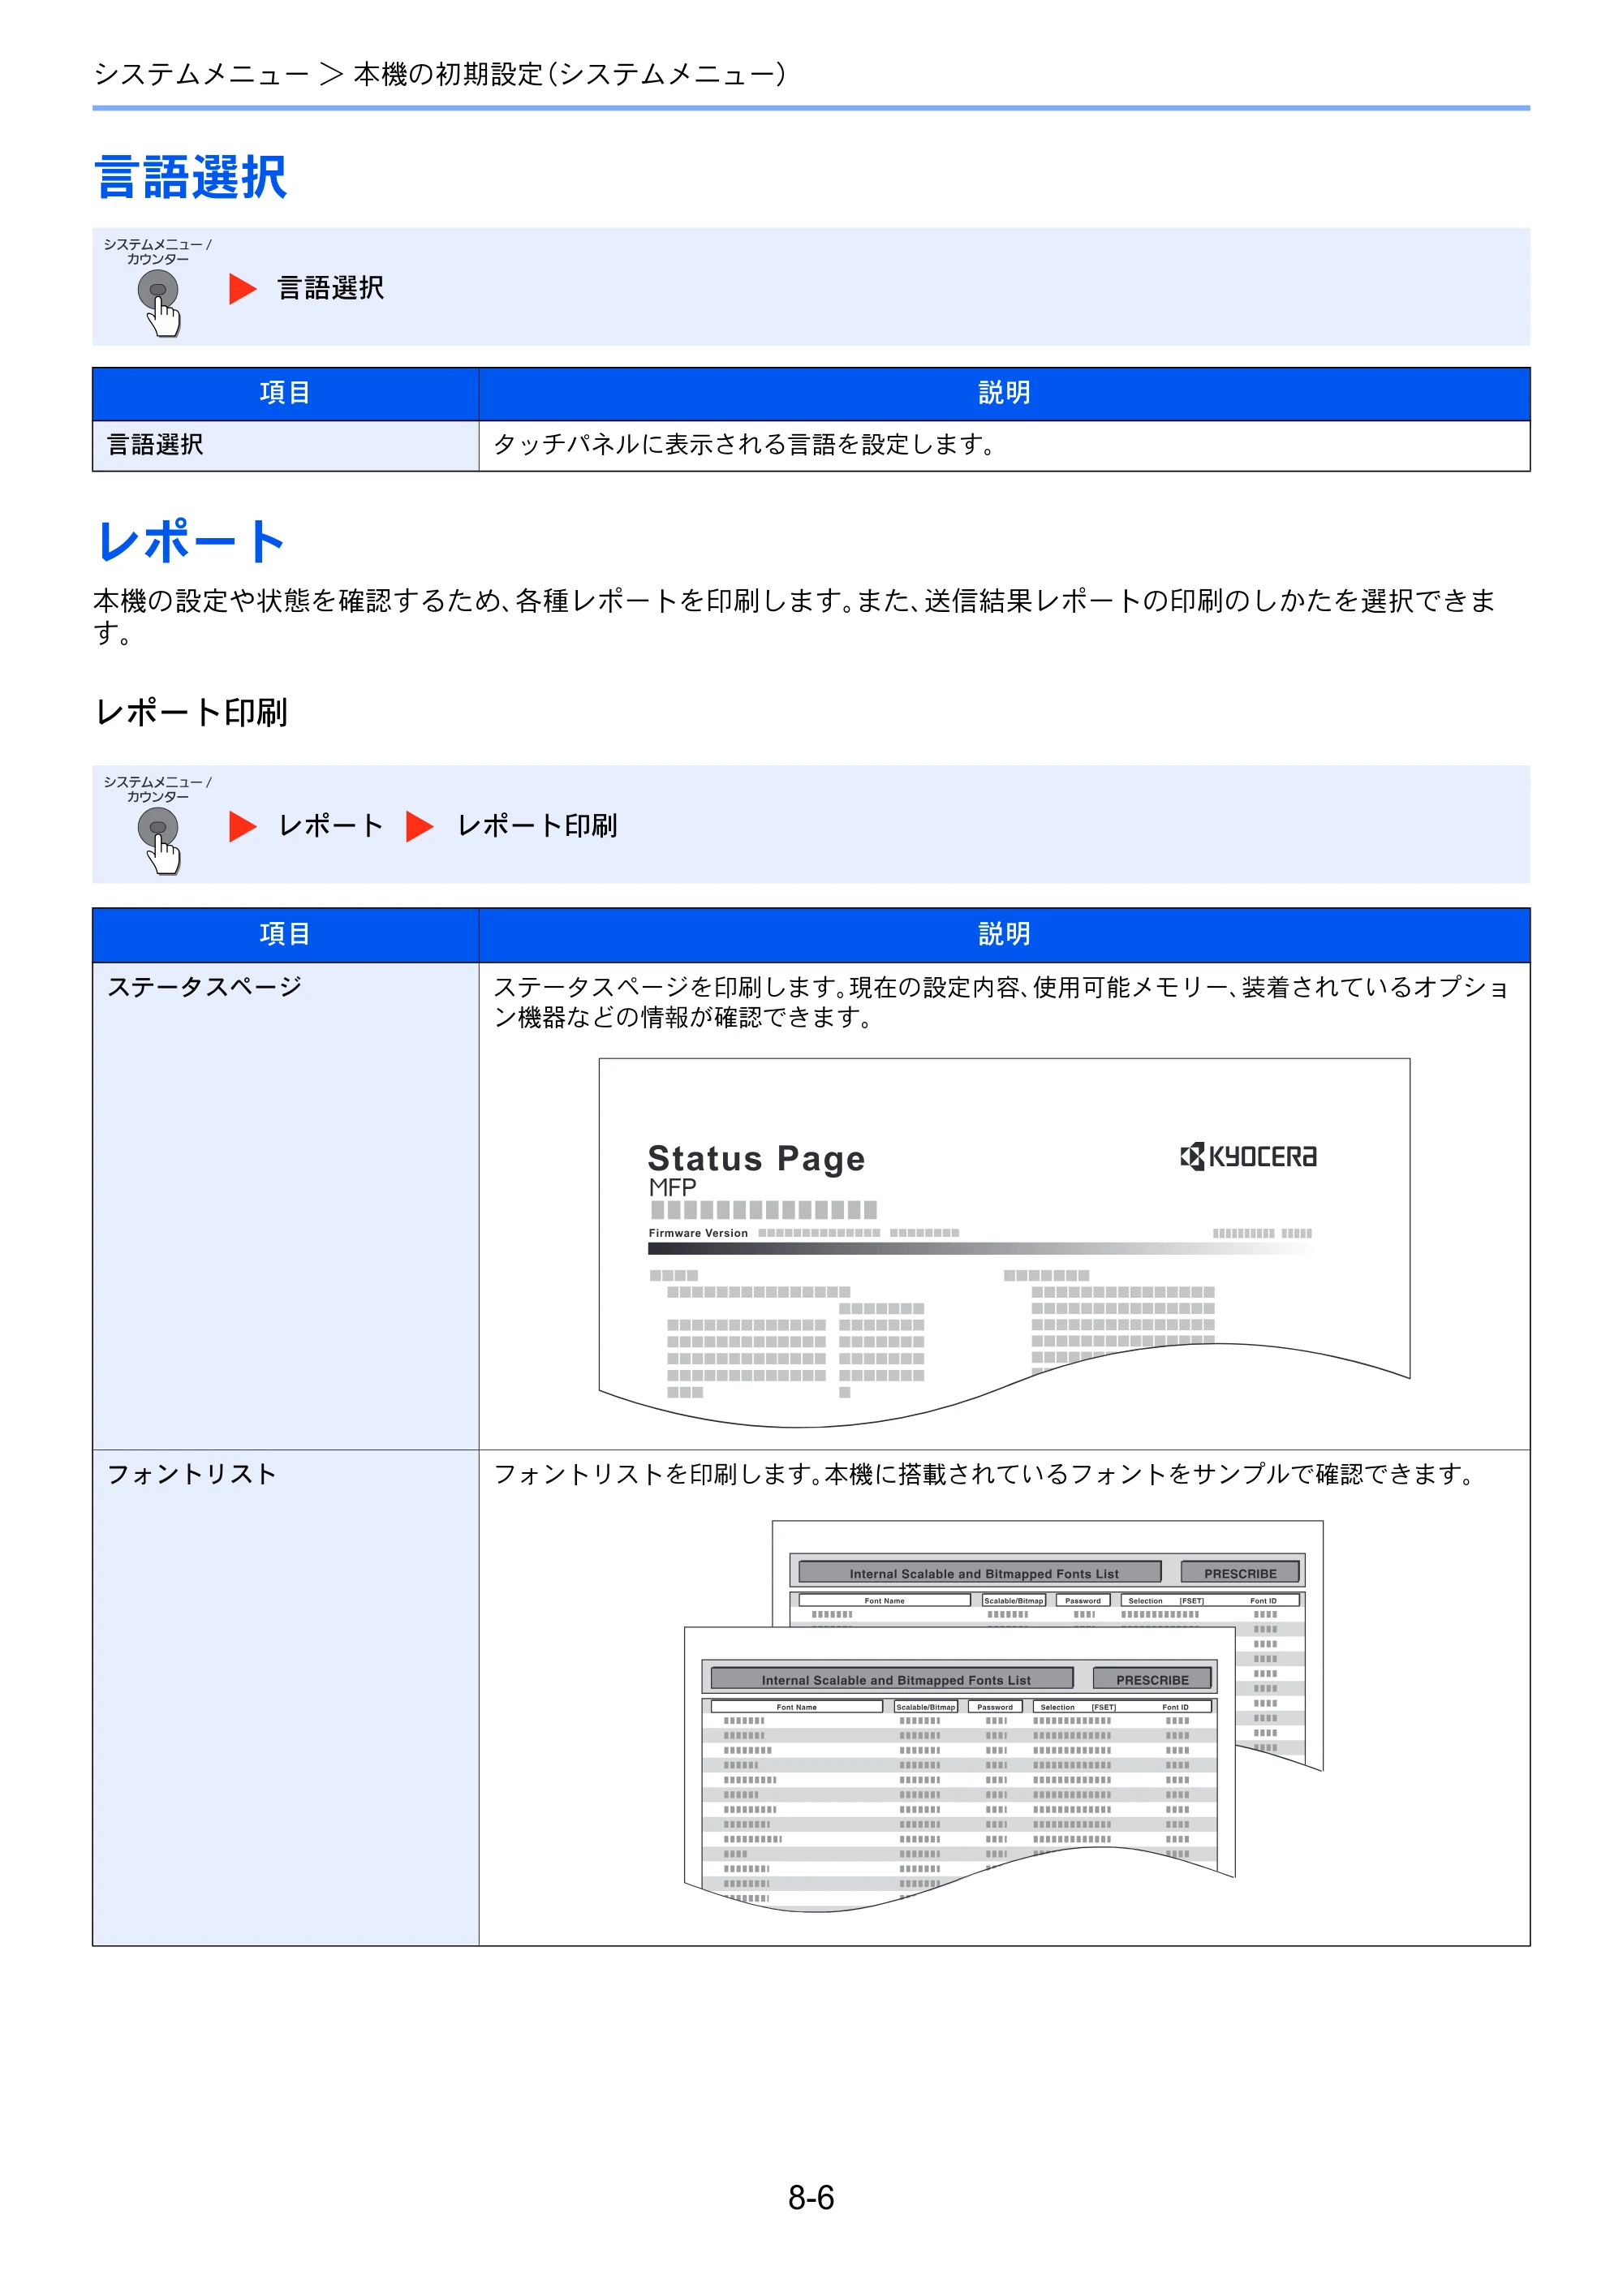Click the 項目 header of the language table

click(x=285, y=393)
